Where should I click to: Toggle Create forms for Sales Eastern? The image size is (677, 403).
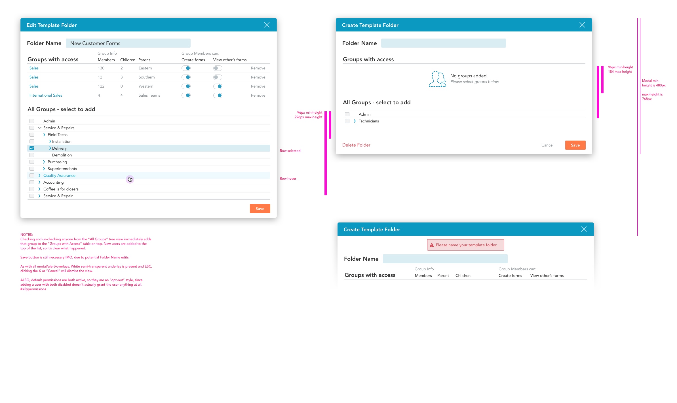pyautogui.click(x=186, y=68)
